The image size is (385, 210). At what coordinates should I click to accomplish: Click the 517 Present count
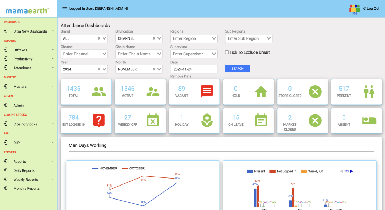tap(344, 89)
